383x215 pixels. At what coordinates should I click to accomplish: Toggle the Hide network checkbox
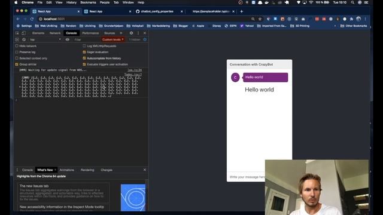17,46
